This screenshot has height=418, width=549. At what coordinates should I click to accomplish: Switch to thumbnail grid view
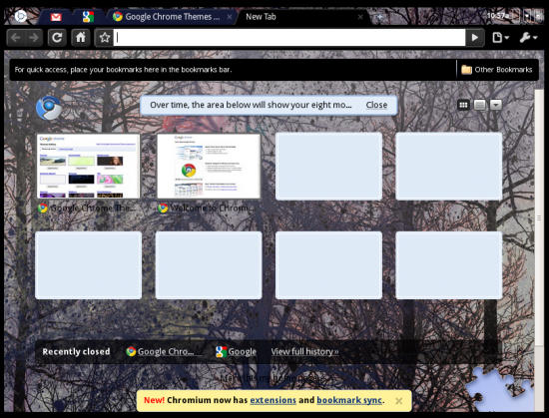463,105
